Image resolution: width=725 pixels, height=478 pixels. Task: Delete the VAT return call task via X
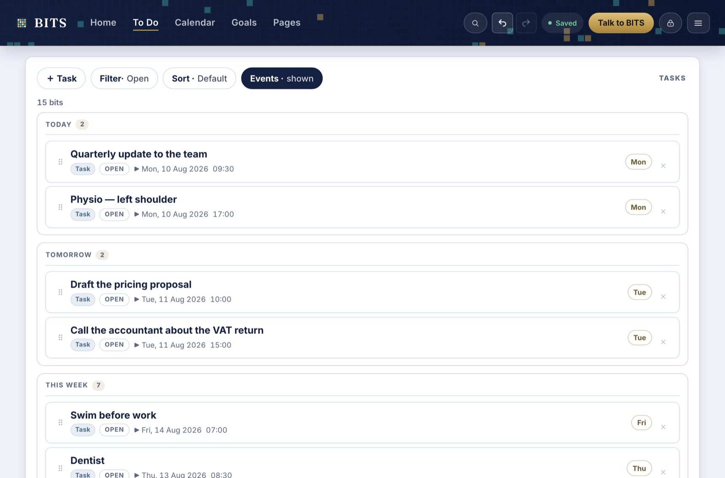(x=663, y=342)
